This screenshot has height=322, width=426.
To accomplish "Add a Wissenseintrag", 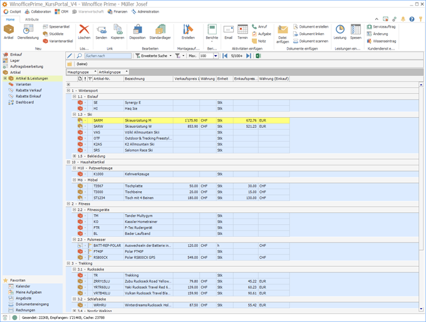I will click(382, 41).
